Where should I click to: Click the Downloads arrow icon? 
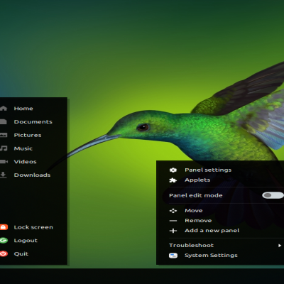(x=3, y=175)
